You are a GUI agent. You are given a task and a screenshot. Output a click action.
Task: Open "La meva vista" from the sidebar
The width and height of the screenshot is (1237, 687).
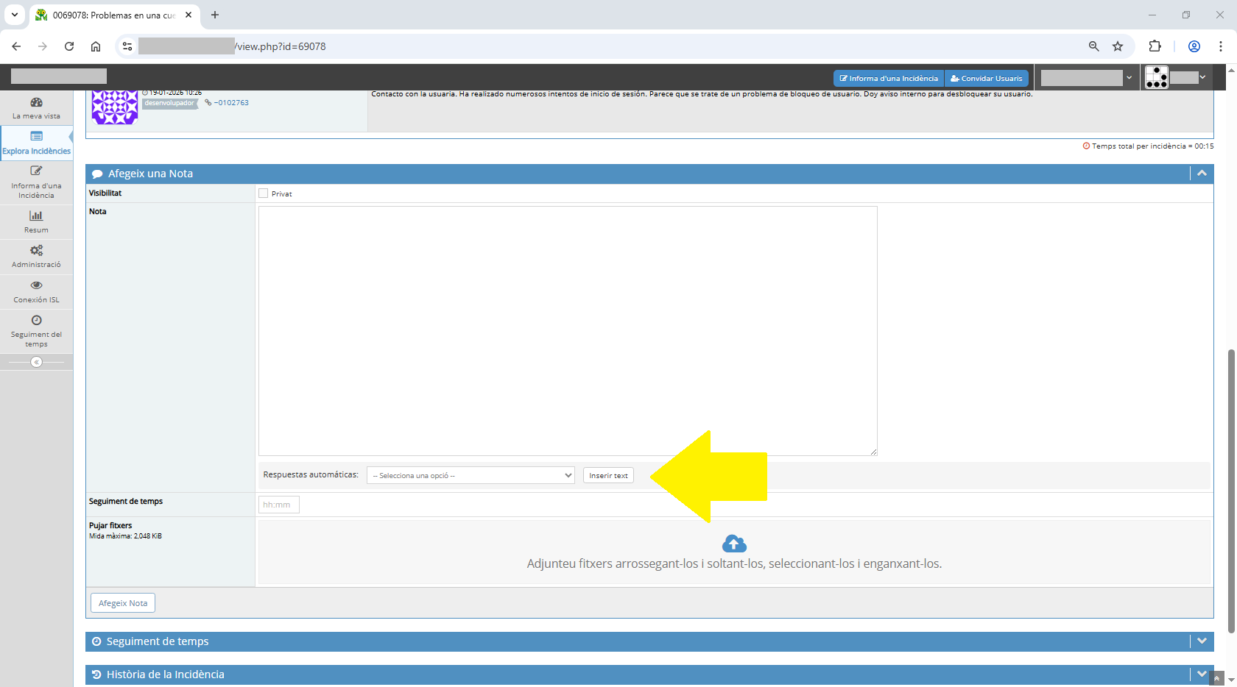35,107
